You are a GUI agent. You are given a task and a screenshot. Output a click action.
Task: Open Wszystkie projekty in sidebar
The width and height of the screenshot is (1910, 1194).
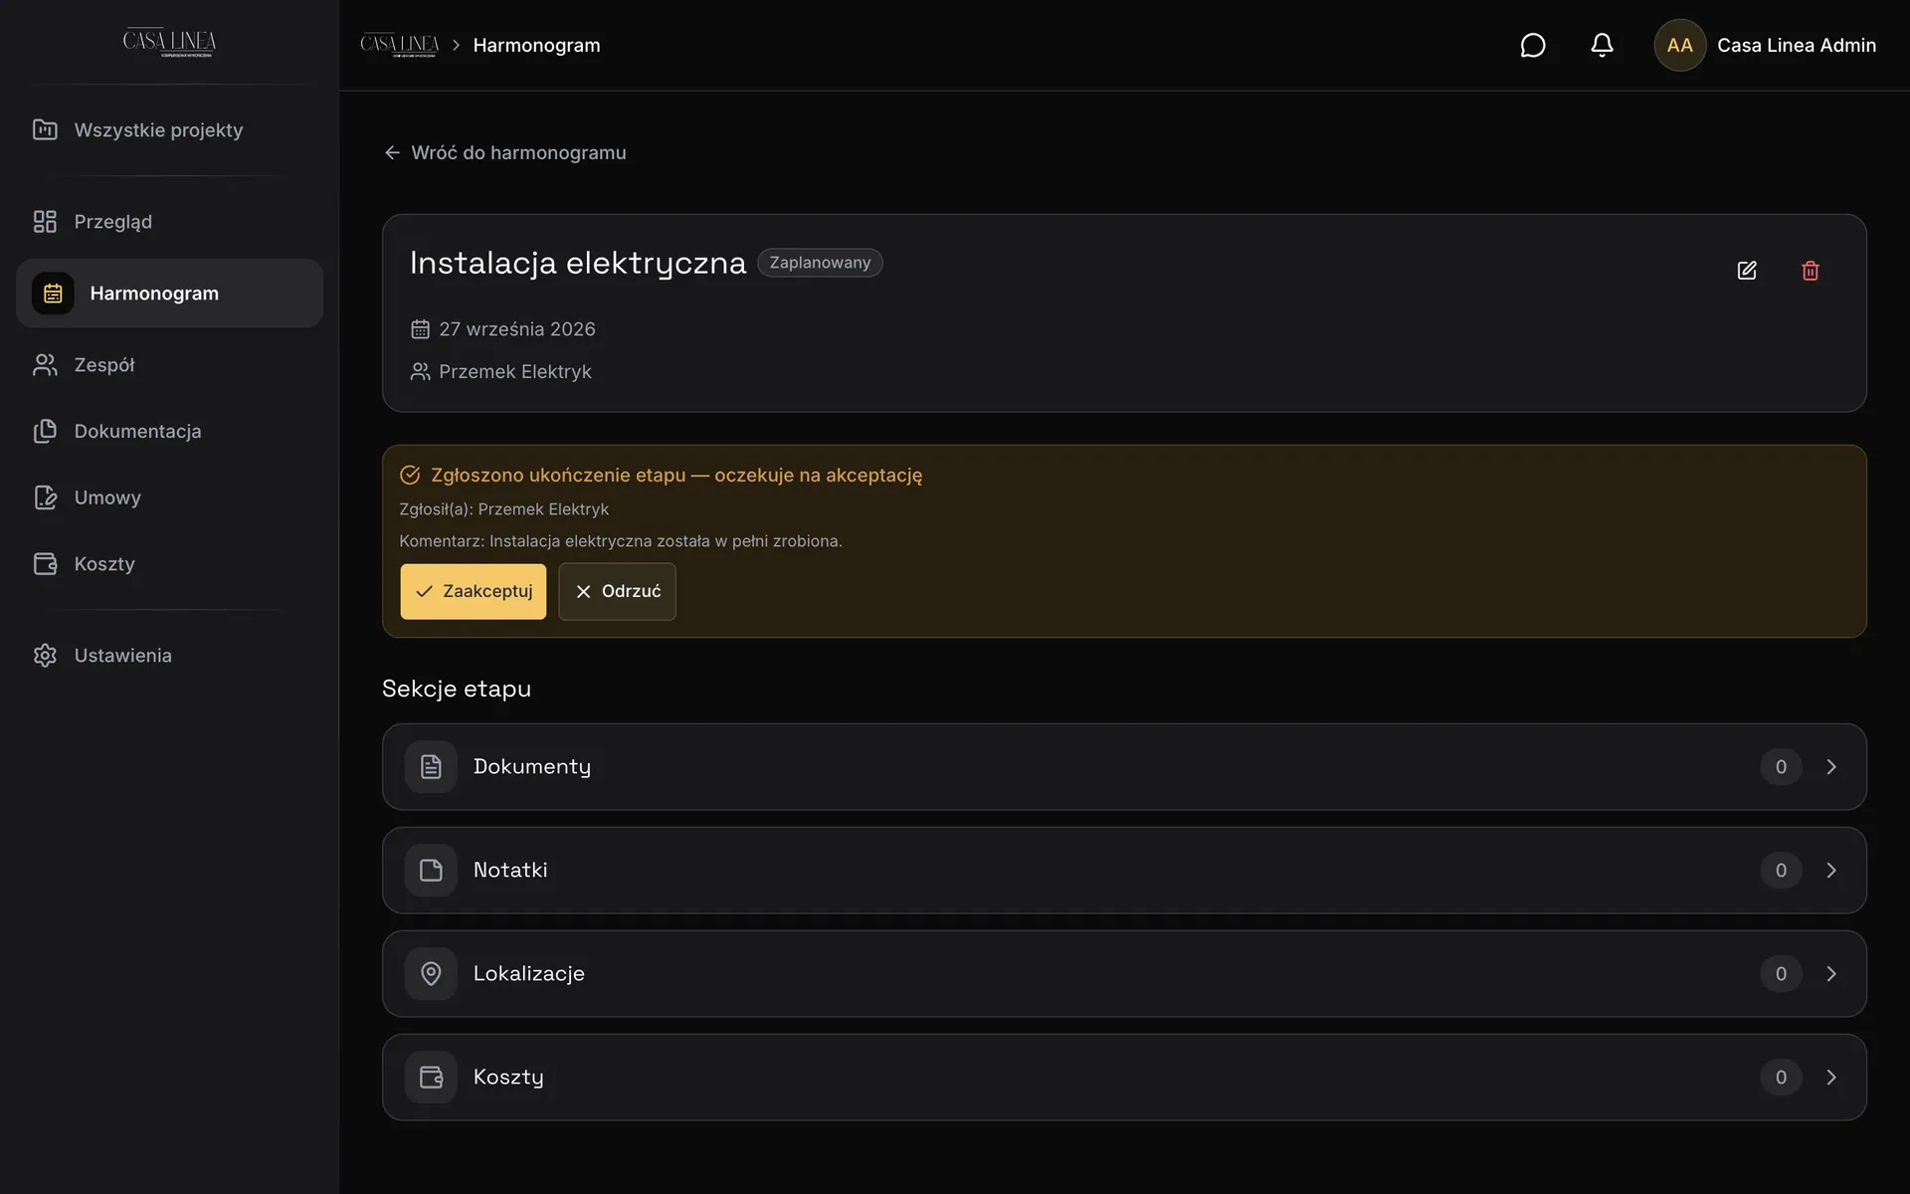coord(169,130)
